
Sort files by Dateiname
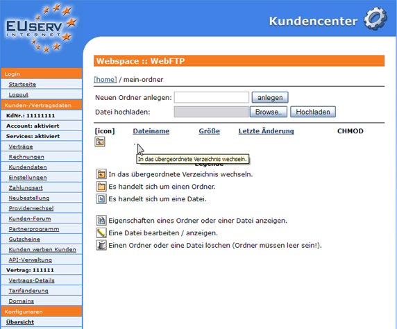click(x=151, y=131)
